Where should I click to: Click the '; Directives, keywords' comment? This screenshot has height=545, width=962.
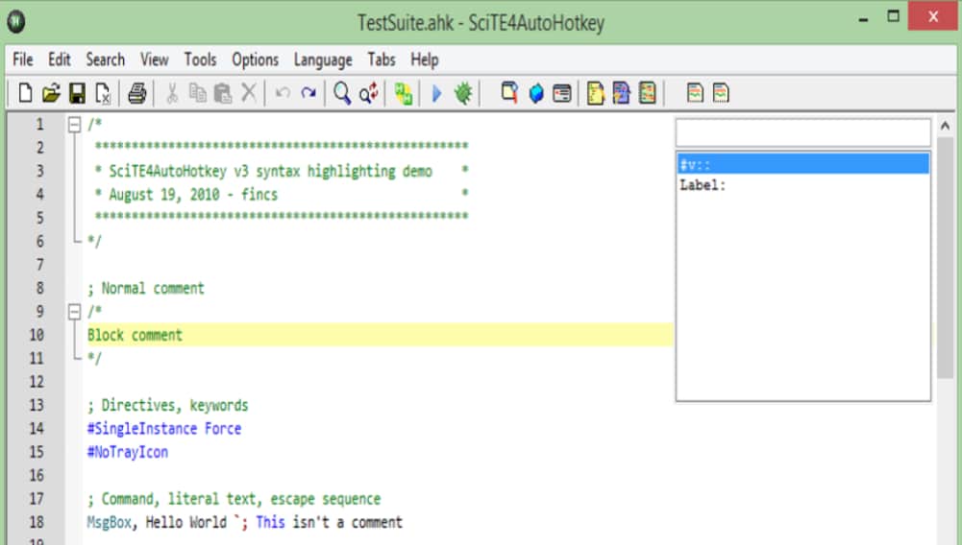click(x=167, y=405)
